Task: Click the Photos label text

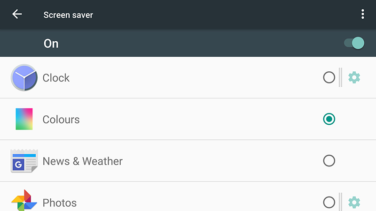Action: click(x=60, y=203)
